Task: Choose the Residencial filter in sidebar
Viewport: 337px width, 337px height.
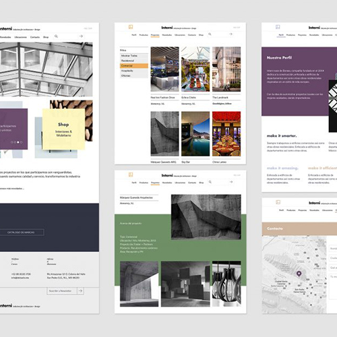Action: (x=134, y=61)
